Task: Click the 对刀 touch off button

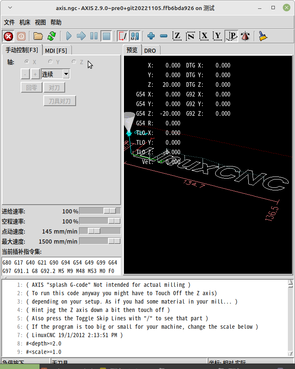Action: [x=54, y=88]
